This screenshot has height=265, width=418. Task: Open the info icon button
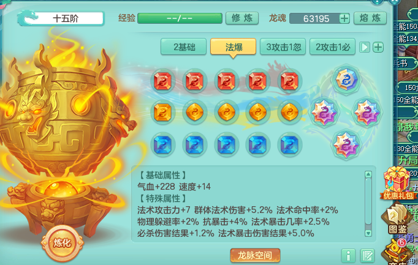point(348,256)
